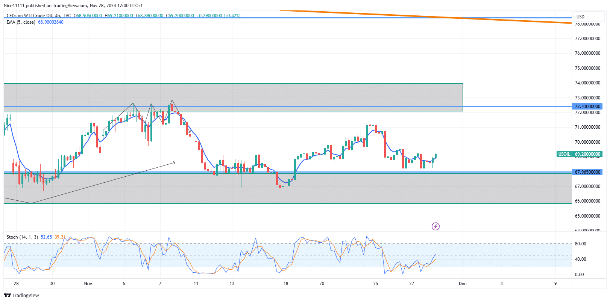
Task: Click the 67.96500000 horizontal line price label
Action: click(587, 172)
